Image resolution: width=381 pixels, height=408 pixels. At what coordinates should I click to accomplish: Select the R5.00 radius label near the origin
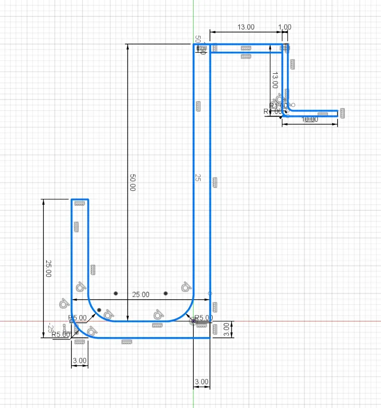pos(203,318)
